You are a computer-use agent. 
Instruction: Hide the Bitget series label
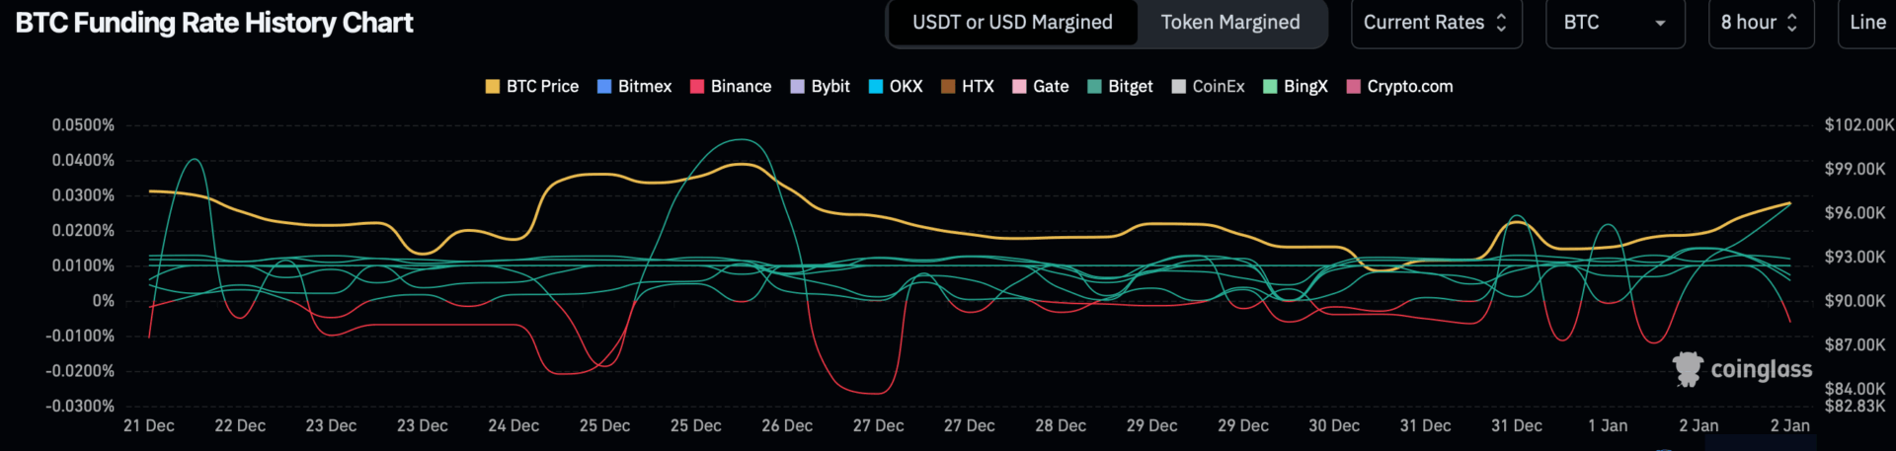point(1131,87)
